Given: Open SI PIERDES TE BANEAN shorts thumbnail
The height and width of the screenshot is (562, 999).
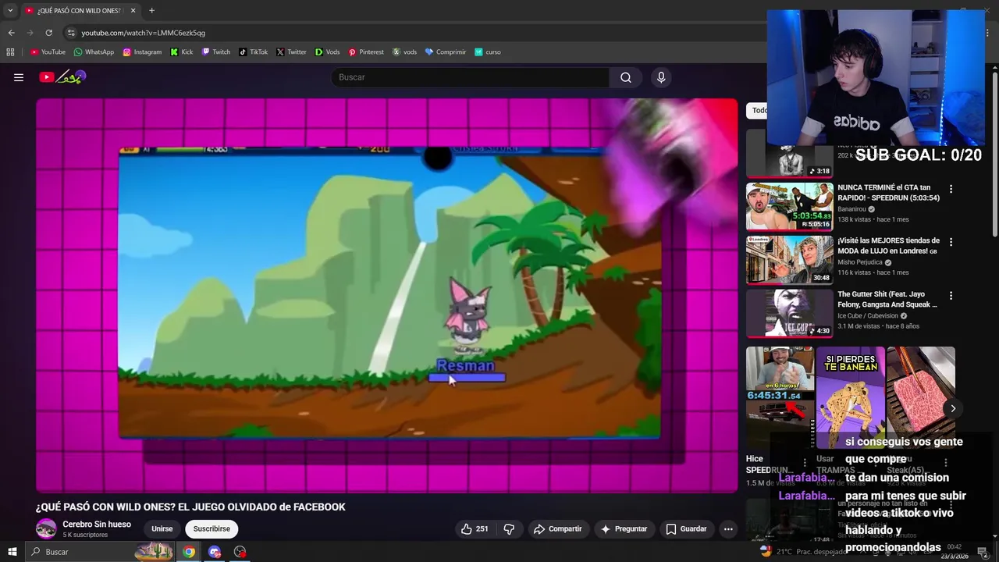Looking at the screenshot, I should click(x=851, y=397).
